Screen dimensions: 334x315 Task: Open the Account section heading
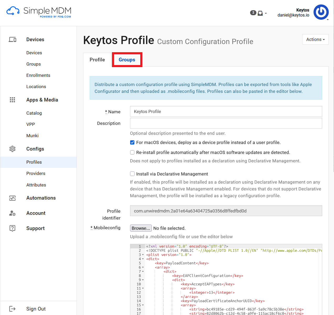(x=36, y=213)
